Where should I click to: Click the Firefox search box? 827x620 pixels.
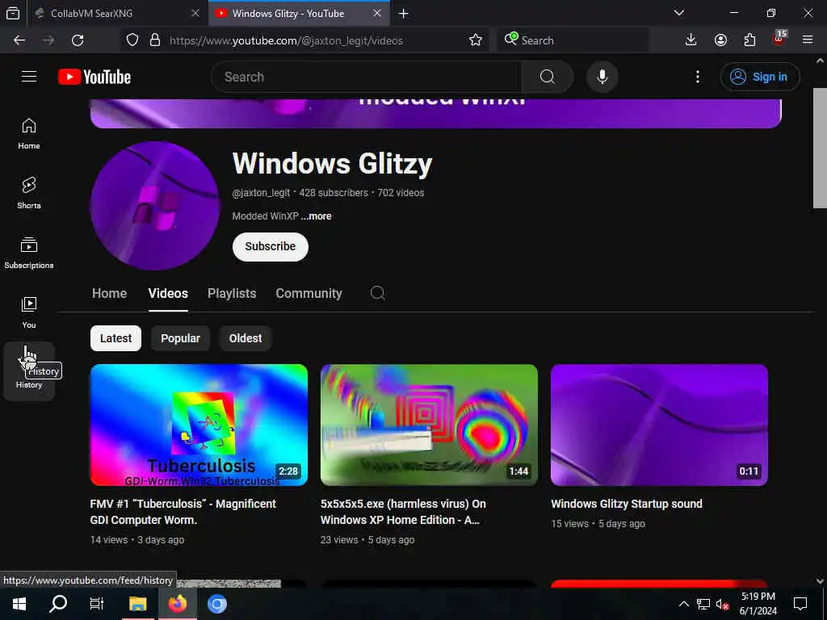tap(573, 40)
